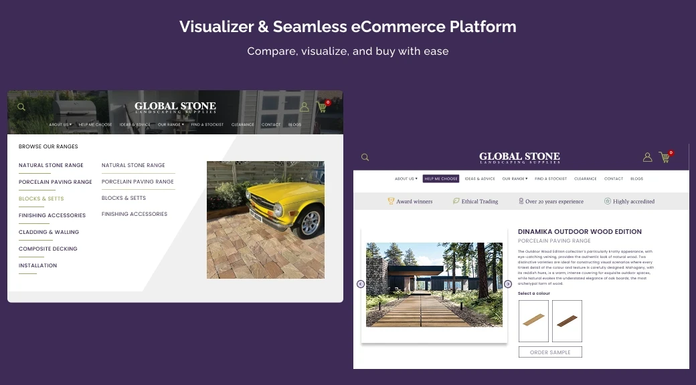
Task: Click the next image arrow on the product carousel
Action: [x=508, y=284]
